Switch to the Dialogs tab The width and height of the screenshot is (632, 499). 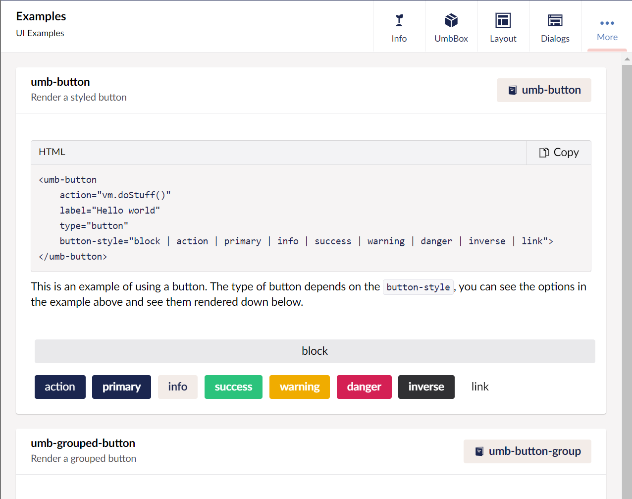555,27
